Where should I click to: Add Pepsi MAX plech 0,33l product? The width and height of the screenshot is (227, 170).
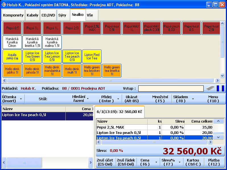(152, 28)
